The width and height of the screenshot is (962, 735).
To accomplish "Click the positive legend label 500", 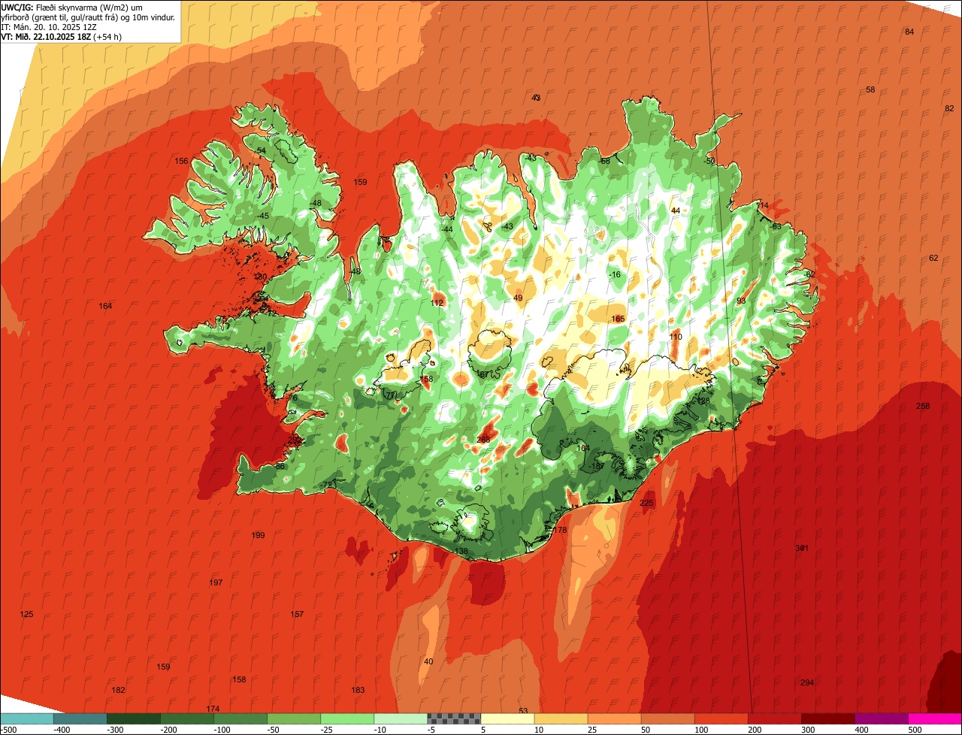I will tap(915, 730).
